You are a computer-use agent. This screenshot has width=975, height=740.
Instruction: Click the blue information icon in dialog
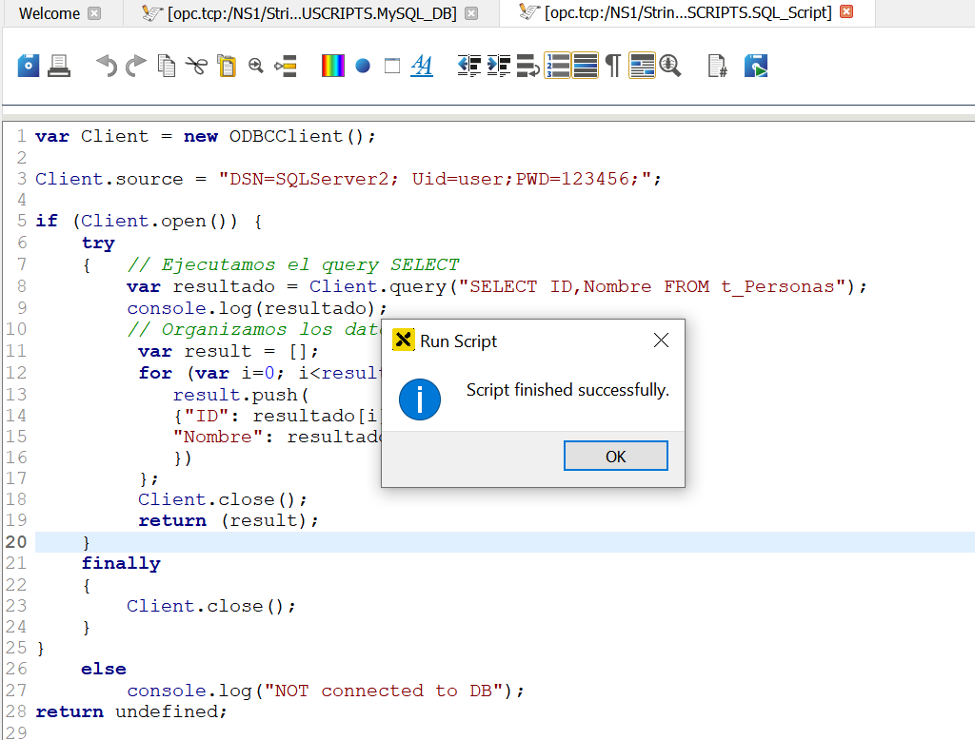click(x=420, y=399)
